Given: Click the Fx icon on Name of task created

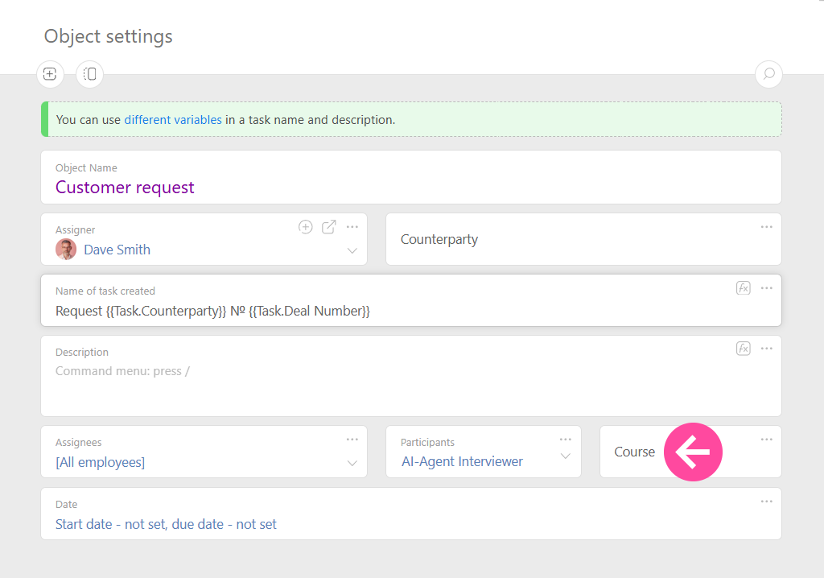Looking at the screenshot, I should pos(743,287).
